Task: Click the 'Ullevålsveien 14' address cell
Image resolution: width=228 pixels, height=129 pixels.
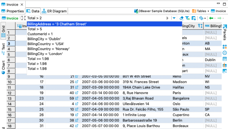Action: [x=146, y=104]
